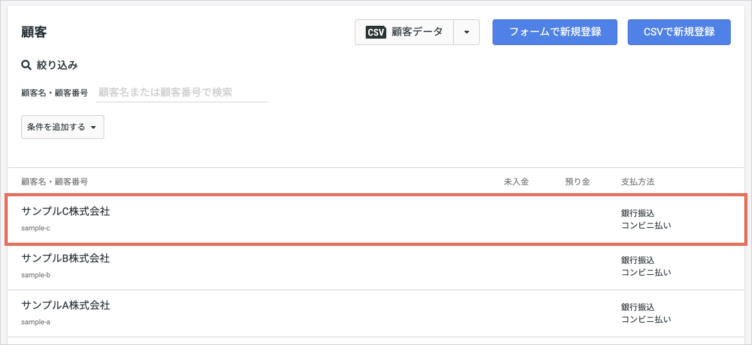Click コンビニ払い in the サンプルA row

646,319
